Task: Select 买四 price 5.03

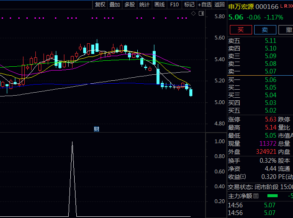Action: (270, 103)
